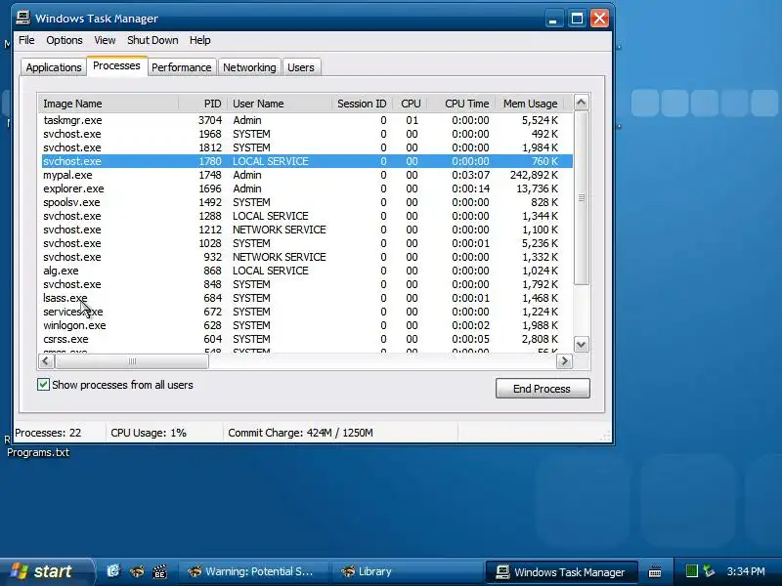Click the End Process button
This screenshot has height=586, width=782.
[x=543, y=388]
